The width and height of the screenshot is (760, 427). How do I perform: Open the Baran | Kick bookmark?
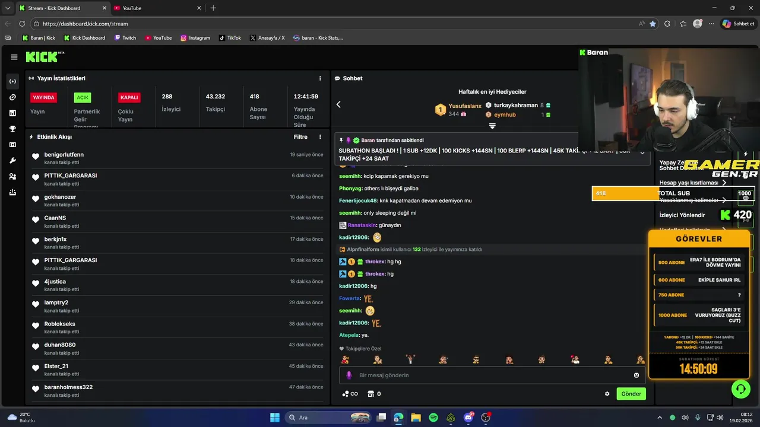tap(39, 38)
